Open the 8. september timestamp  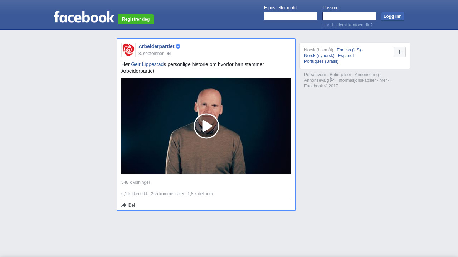pos(151,54)
